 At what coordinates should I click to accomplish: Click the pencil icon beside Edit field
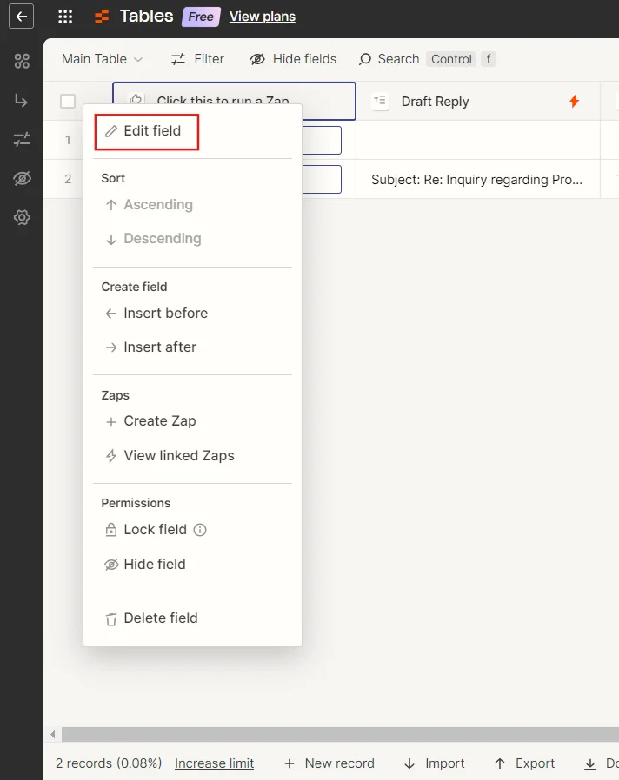pos(111,131)
